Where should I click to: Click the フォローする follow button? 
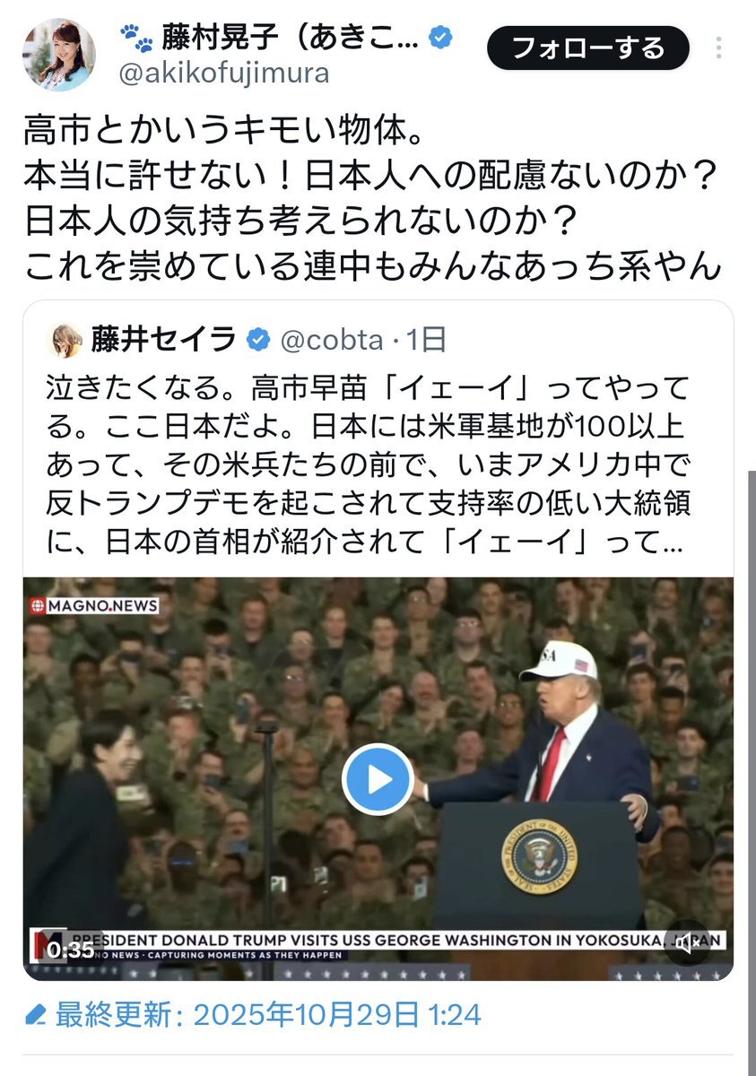click(x=588, y=48)
